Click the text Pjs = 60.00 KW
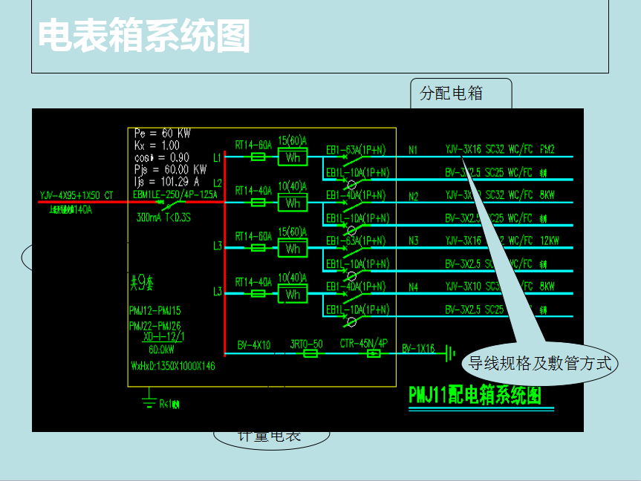Image resolution: width=641 pixels, height=481 pixels. (171, 169)
